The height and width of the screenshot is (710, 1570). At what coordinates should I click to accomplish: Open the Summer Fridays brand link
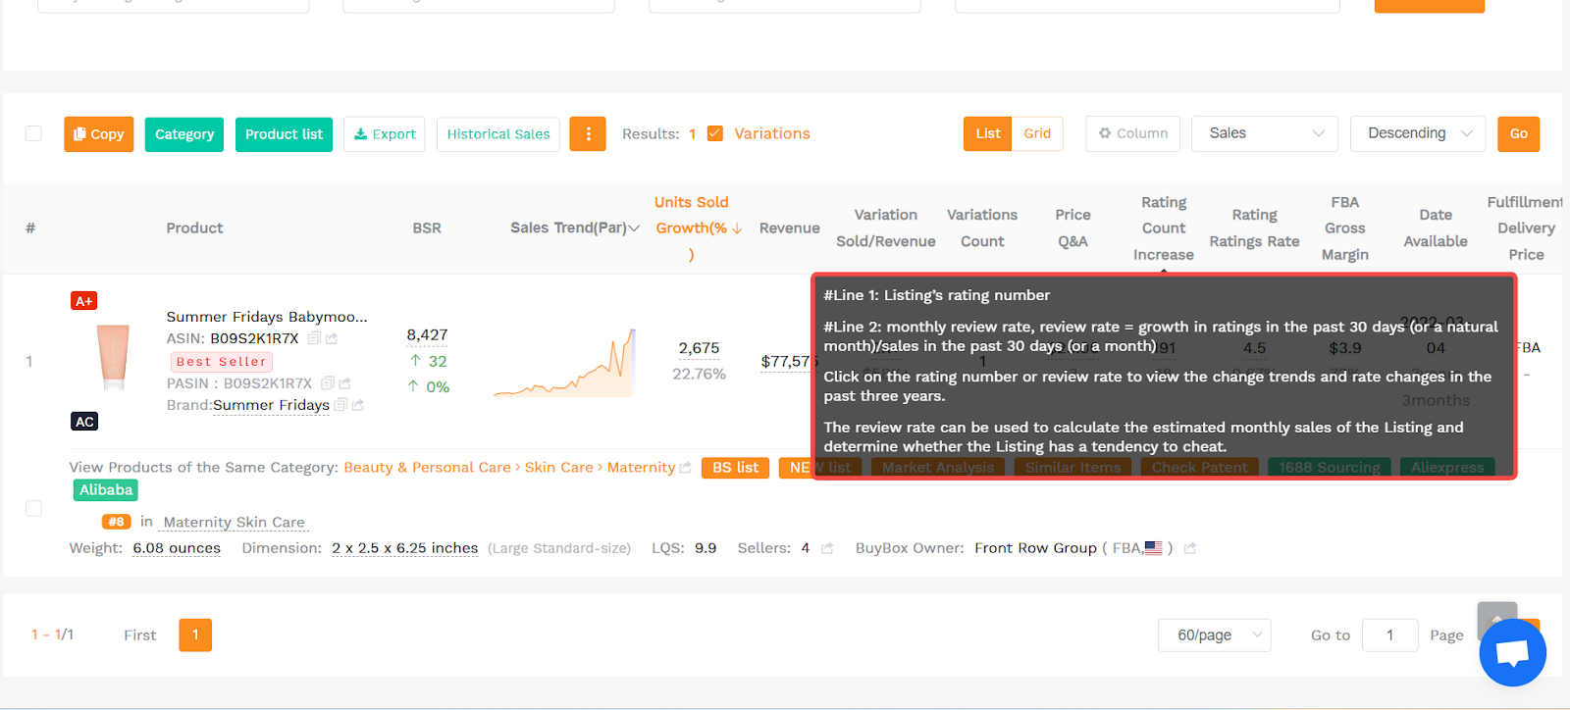271,405
